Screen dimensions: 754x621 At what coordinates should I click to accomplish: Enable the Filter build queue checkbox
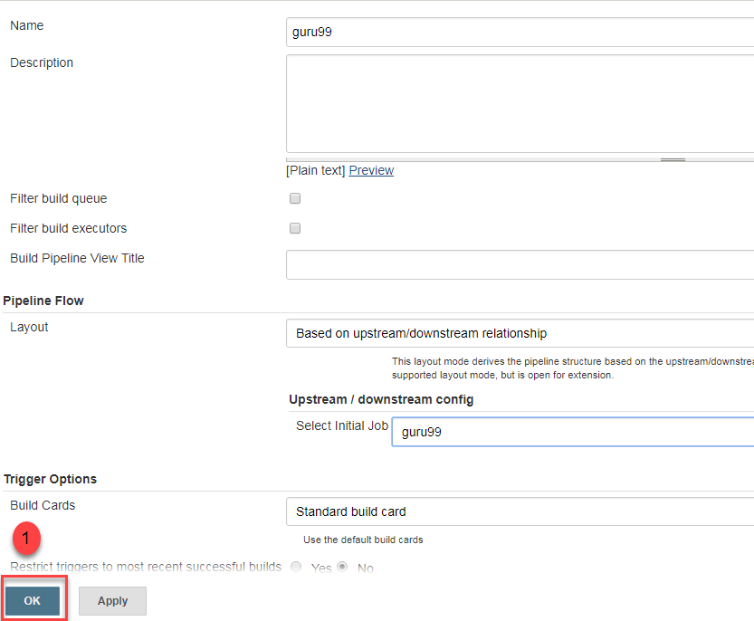[x=295, y=198]
